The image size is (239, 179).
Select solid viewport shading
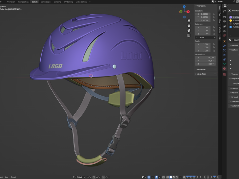(x=171, y=177)
